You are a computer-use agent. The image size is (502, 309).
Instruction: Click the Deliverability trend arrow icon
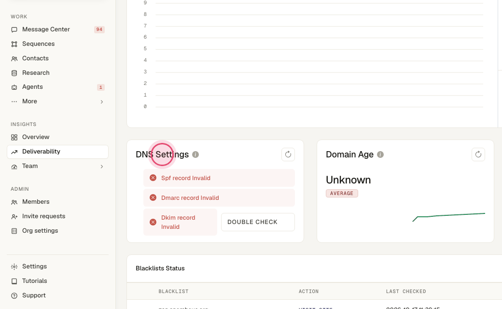[x=14, y=152]
